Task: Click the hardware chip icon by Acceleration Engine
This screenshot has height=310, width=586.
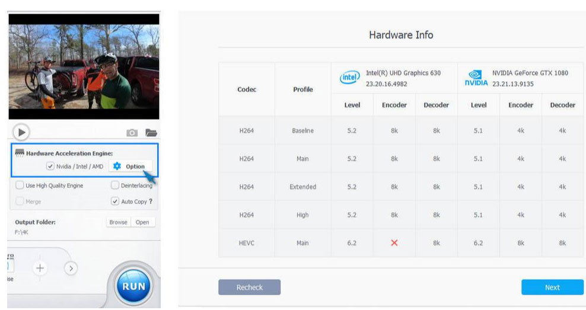Action: click(x=20, y=153)
